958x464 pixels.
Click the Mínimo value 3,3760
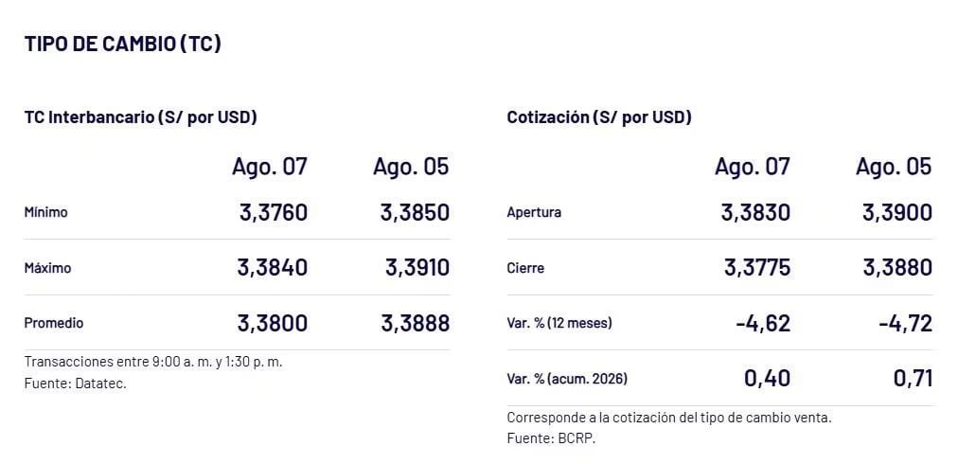coord(273,213)
